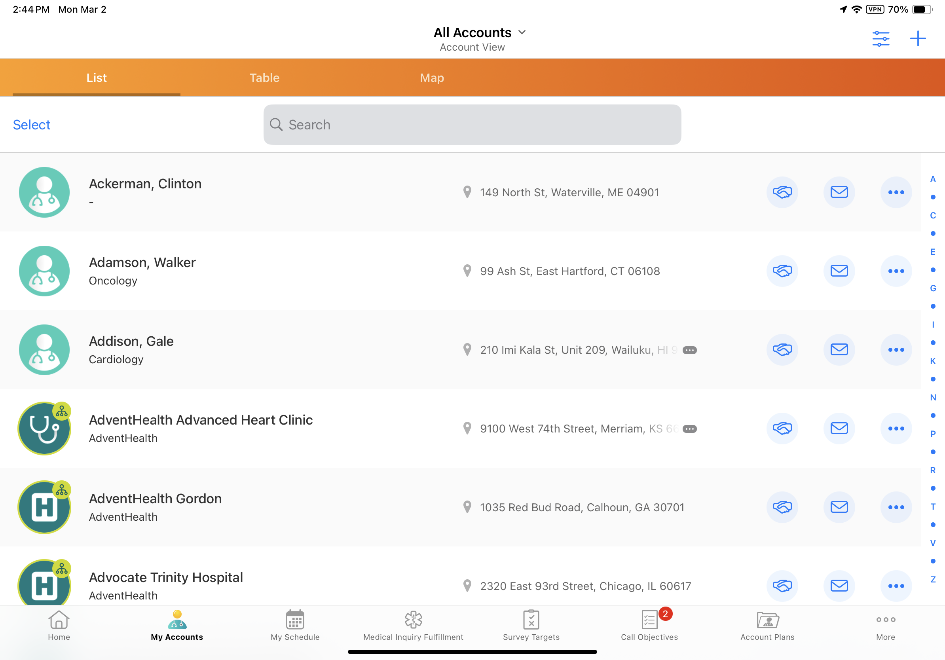
Task: Click the account Search field
Action: [472, 125]
